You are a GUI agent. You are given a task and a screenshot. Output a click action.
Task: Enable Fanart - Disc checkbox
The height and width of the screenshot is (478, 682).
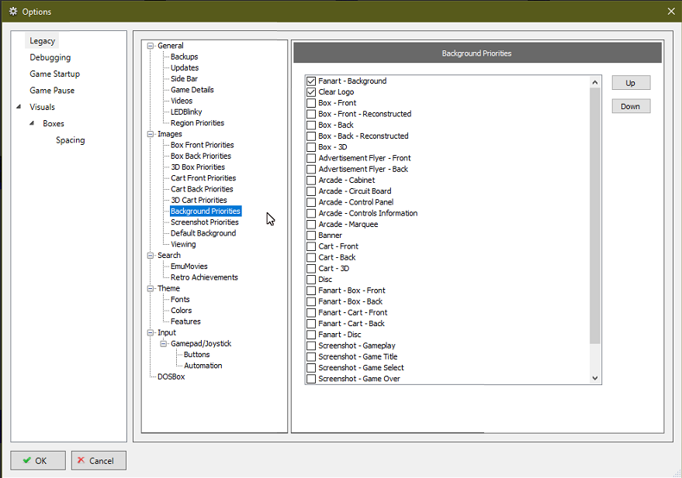pos(311,335)
